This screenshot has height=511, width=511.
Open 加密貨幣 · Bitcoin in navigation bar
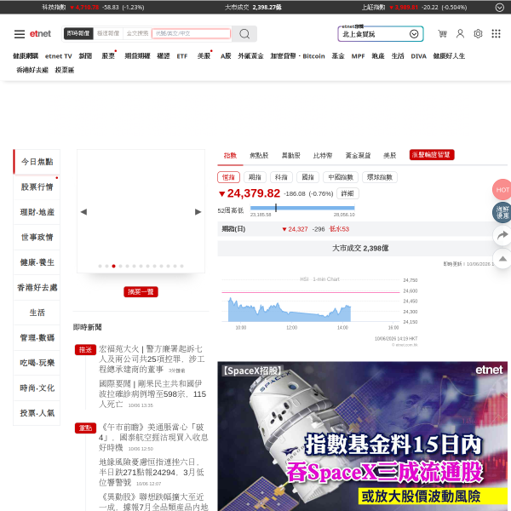tap(297, 56)
